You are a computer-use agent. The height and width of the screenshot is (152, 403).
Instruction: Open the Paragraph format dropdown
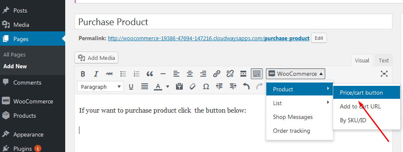click(100, 87)
